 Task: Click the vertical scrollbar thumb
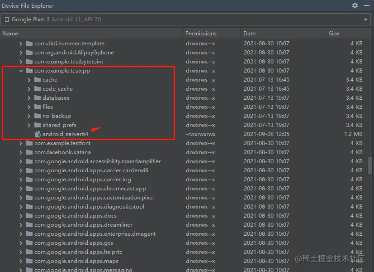tap(370, 165)
